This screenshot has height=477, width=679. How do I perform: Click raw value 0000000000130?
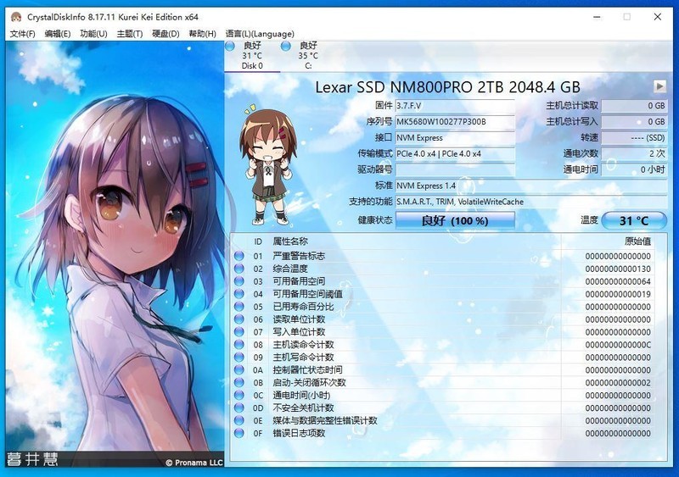[618, 269]
